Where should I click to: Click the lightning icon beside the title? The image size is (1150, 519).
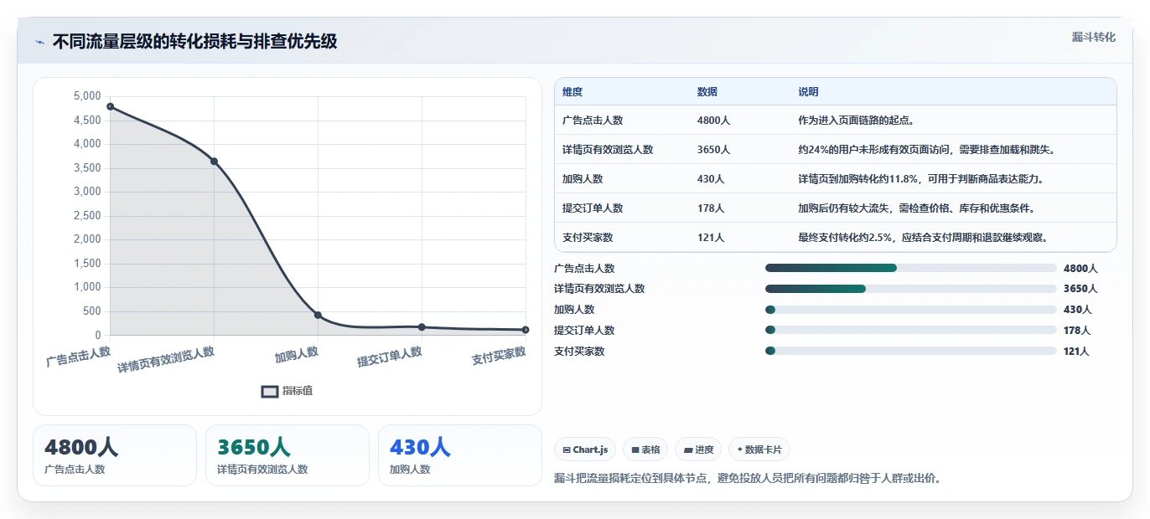[x=40, y=42]
